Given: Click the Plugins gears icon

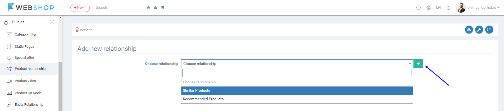Looking at the screenshot, I should pyautogui.click(x=7, y=22).
